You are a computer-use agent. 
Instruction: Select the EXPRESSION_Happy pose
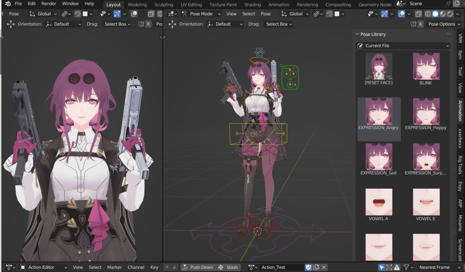point(426,115)
